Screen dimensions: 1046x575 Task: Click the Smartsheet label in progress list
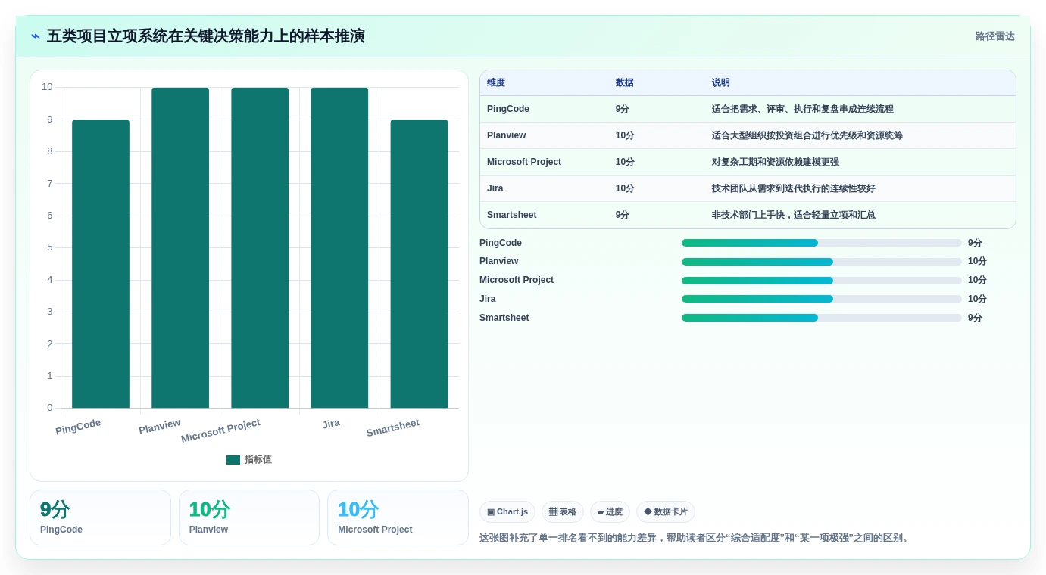(x=504, y=318)
